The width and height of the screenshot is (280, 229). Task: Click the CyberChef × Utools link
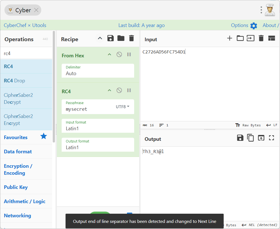point(25,25)
